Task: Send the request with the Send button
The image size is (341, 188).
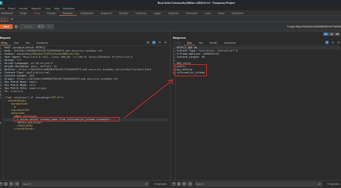Action: [x=6, y=27]
